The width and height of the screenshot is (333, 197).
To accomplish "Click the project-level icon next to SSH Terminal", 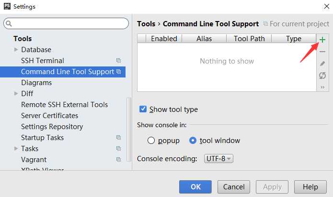I will pyautogui.click(x=118, y=61).
